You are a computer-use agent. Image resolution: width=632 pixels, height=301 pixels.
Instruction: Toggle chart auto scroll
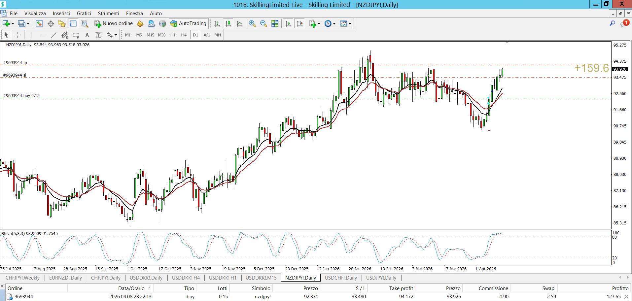coord(288,23)
